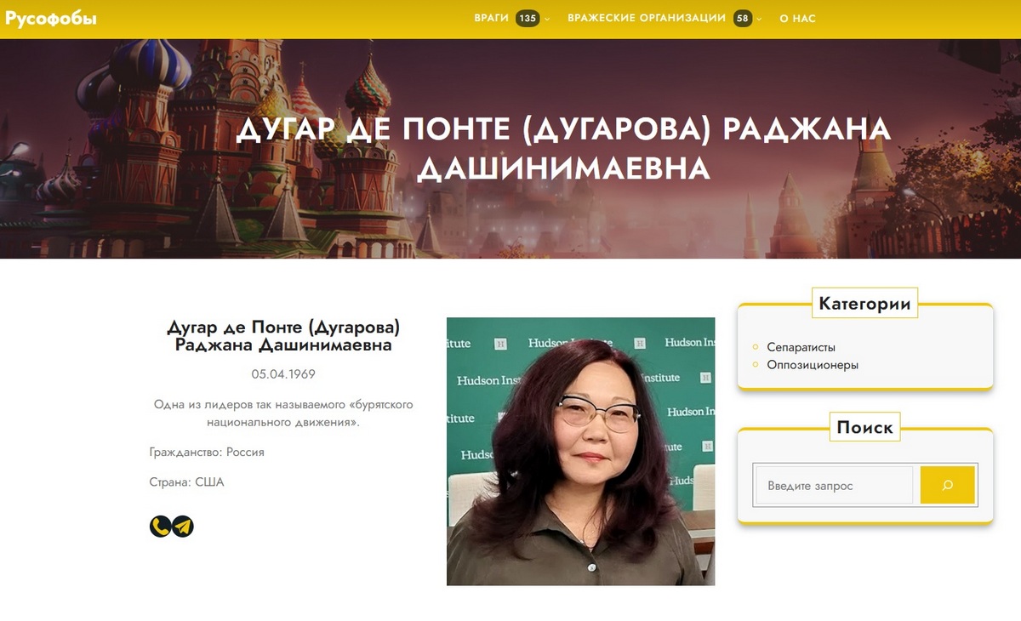
Task: Click the large banner title text
Action: tap(562, 149)
